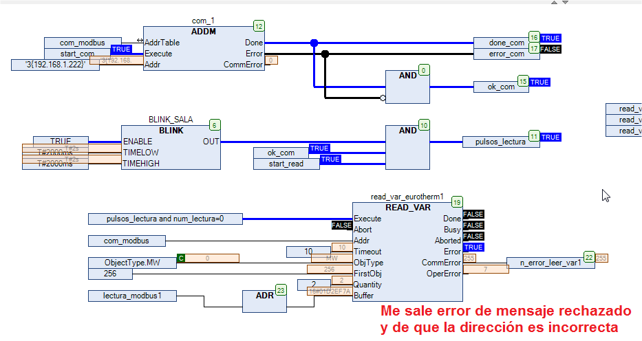The height and width of the screenshot is (341, 642).
Task: Click order badge 0 on upper AND block
Action: [x=424, y=70]
